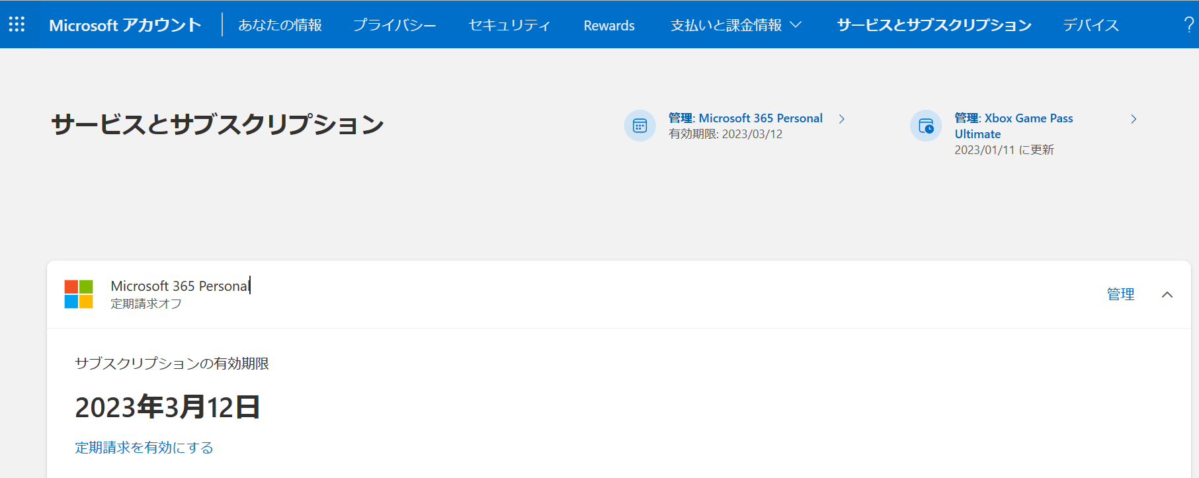Click the 管理 link in subscription card

(1120, 294)
